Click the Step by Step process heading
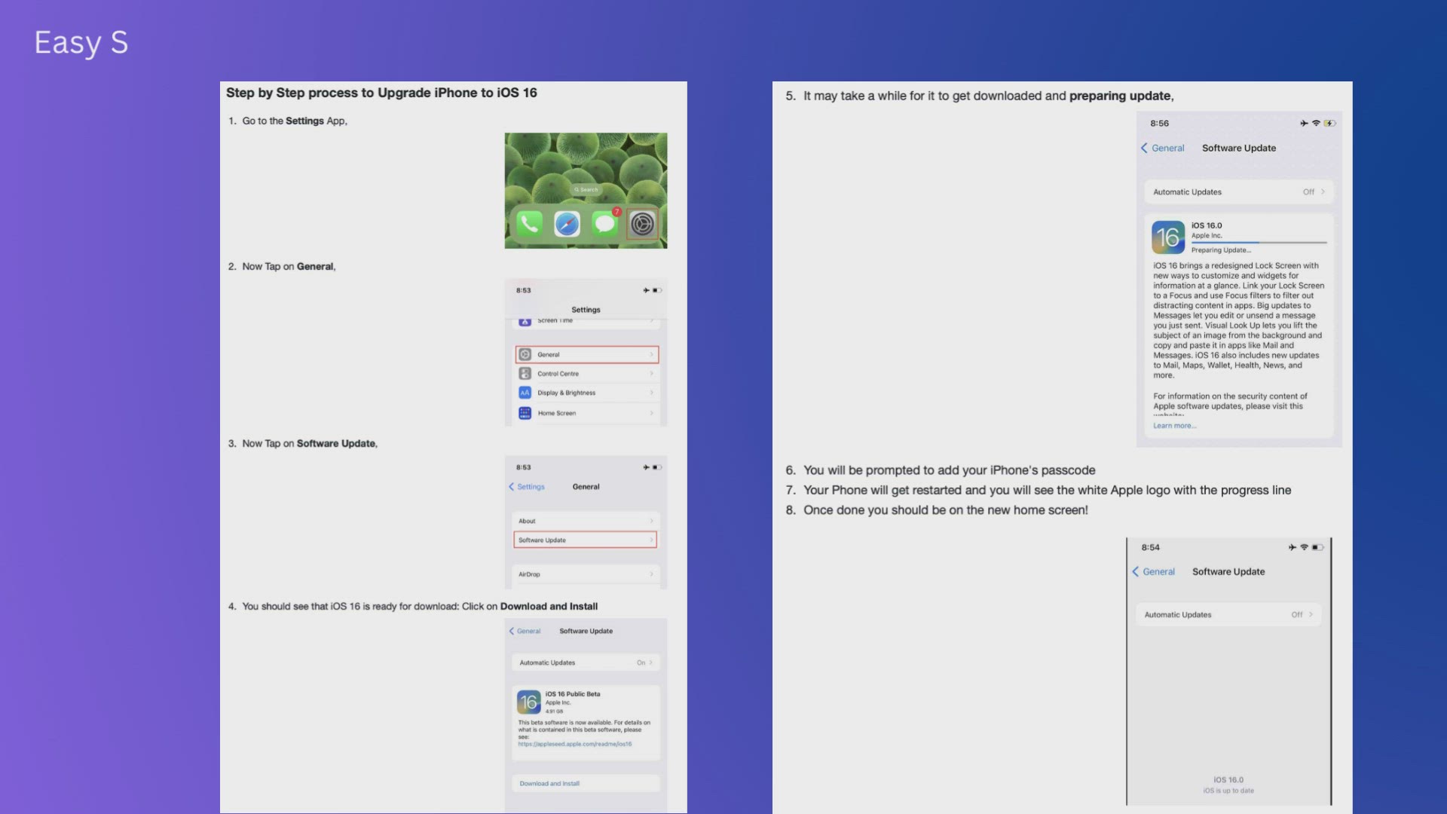The image size is (1447, 814). [381, 93]
